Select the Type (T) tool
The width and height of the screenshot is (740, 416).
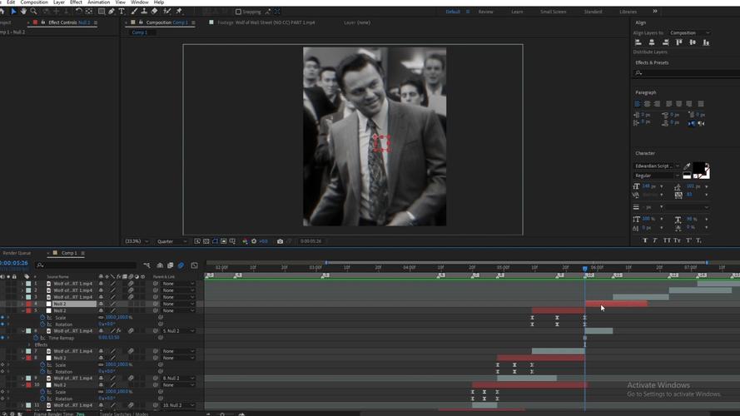click(x=122, y=12)
